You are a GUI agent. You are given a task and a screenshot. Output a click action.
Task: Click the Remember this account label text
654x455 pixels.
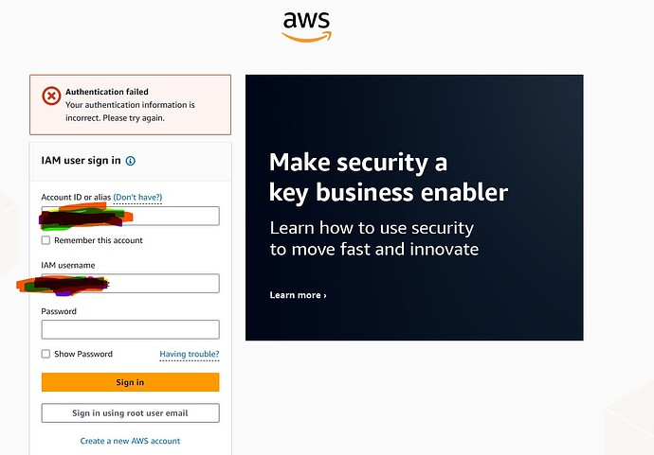pyautogui.click(x=99, y=240)
